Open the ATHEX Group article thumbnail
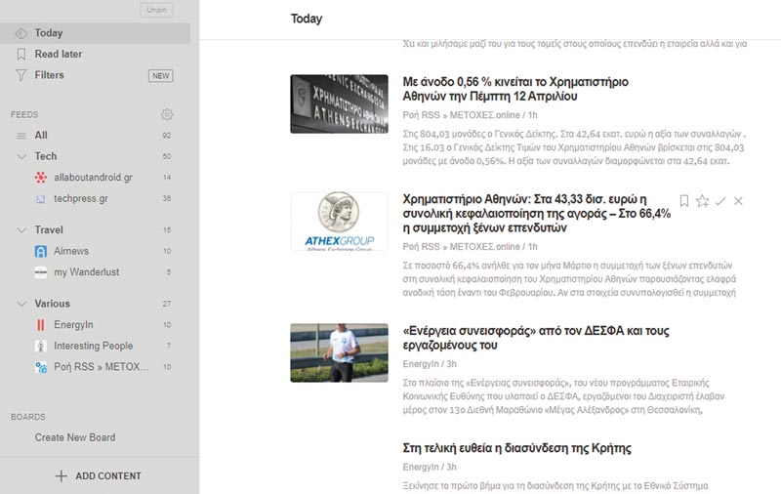 pyautogui.click(x=339, y=221)
